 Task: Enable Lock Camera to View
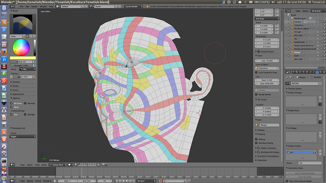point(256,72)
